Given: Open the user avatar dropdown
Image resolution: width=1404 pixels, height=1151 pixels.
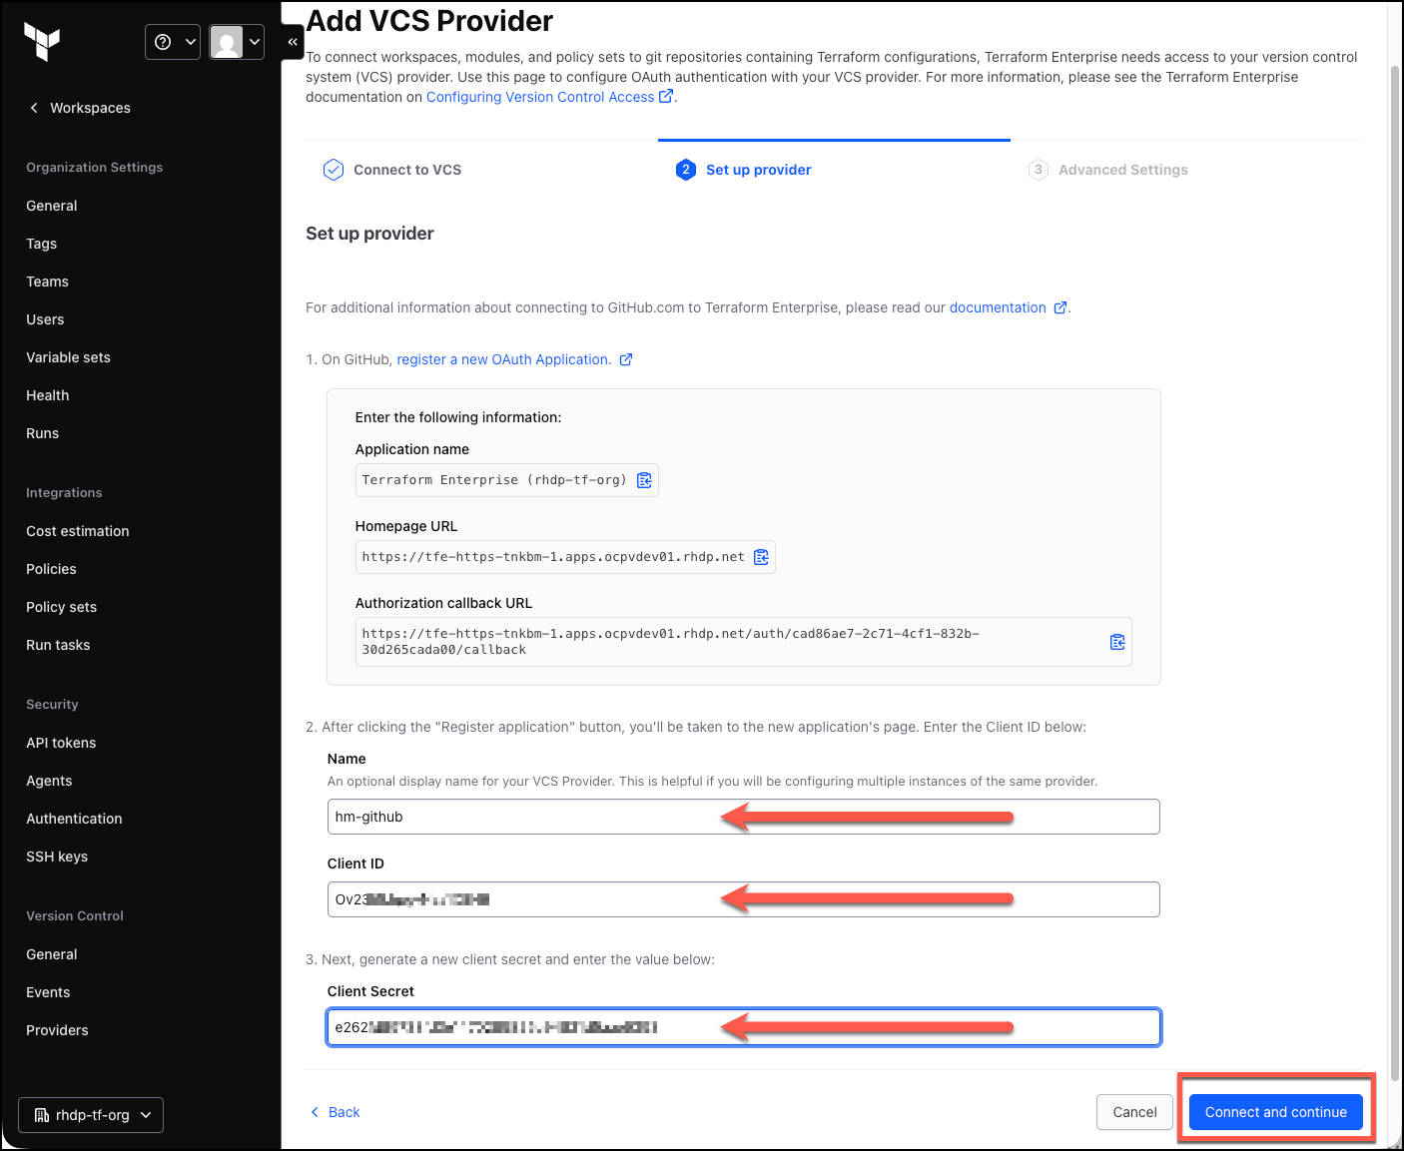Looking at the screenshot, I should click(x=237, y=42).
